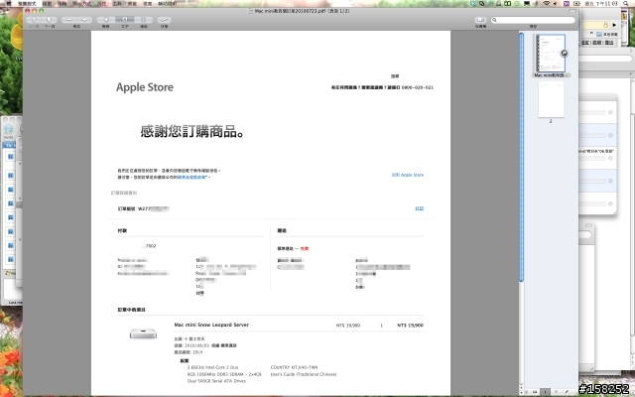The image size is (635, 397).
Task: Open the volume menu bar icon
Action: (x=556, y=3)
